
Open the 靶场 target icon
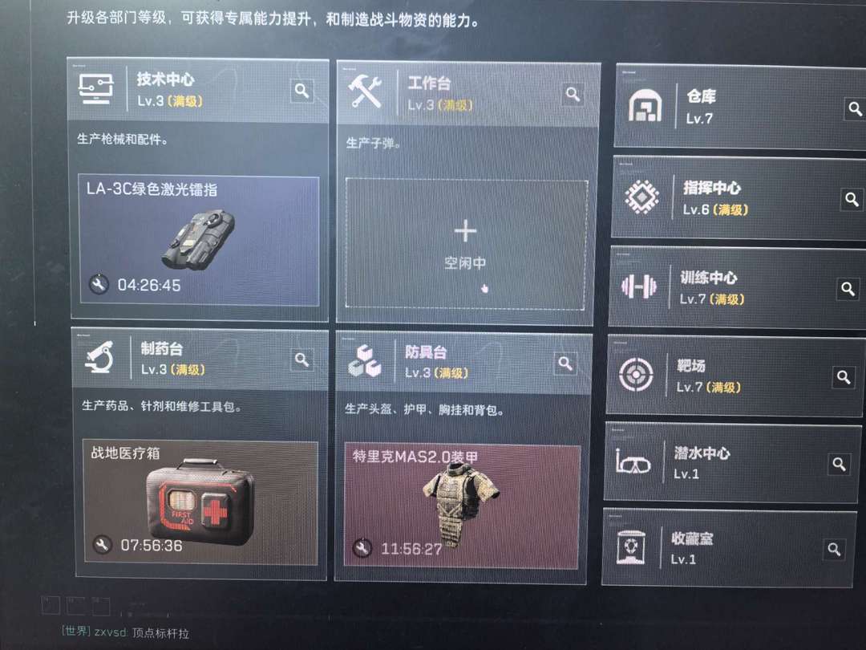coord(636,375)
